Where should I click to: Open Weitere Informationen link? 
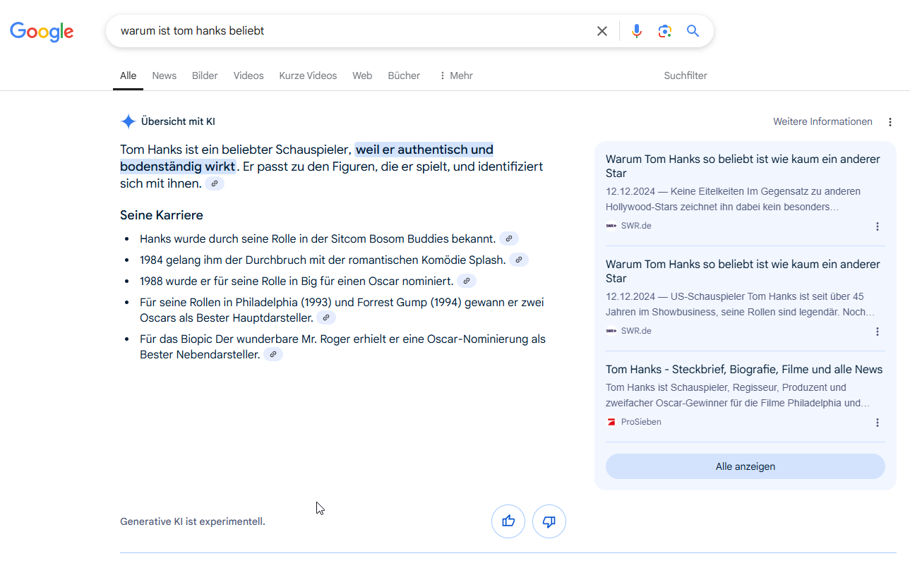pyautogui.click(x=822, y=122)
